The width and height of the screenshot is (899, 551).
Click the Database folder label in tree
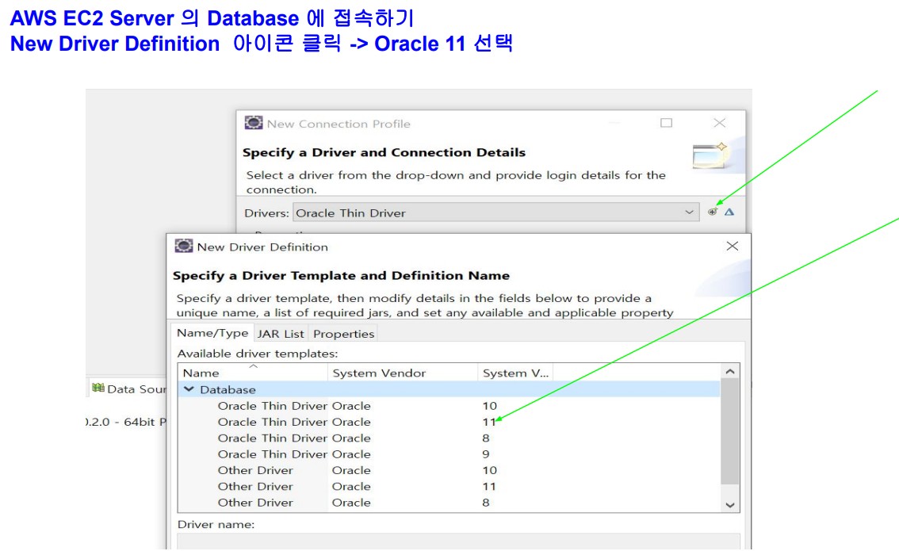click(228, 389)
